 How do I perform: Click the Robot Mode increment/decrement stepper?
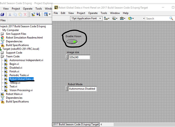click(66, 88)
